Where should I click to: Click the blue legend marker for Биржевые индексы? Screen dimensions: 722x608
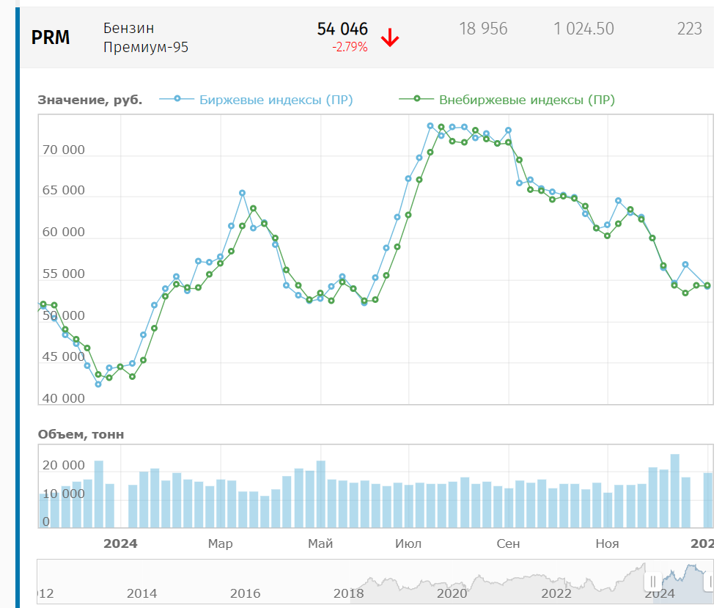(x=177, y=100)
